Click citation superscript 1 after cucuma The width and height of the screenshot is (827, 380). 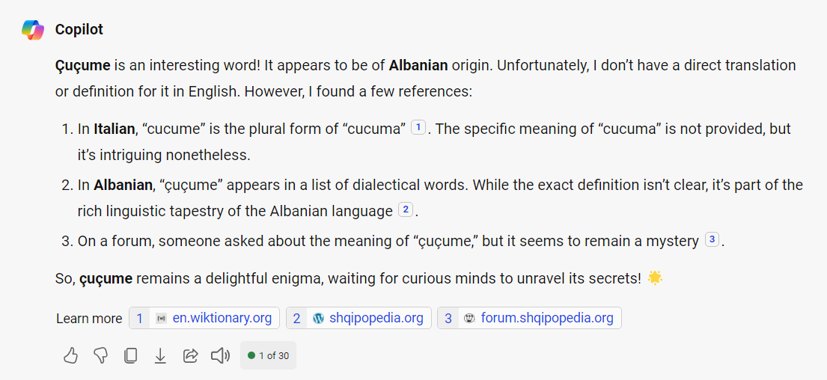tap(418, 128)
